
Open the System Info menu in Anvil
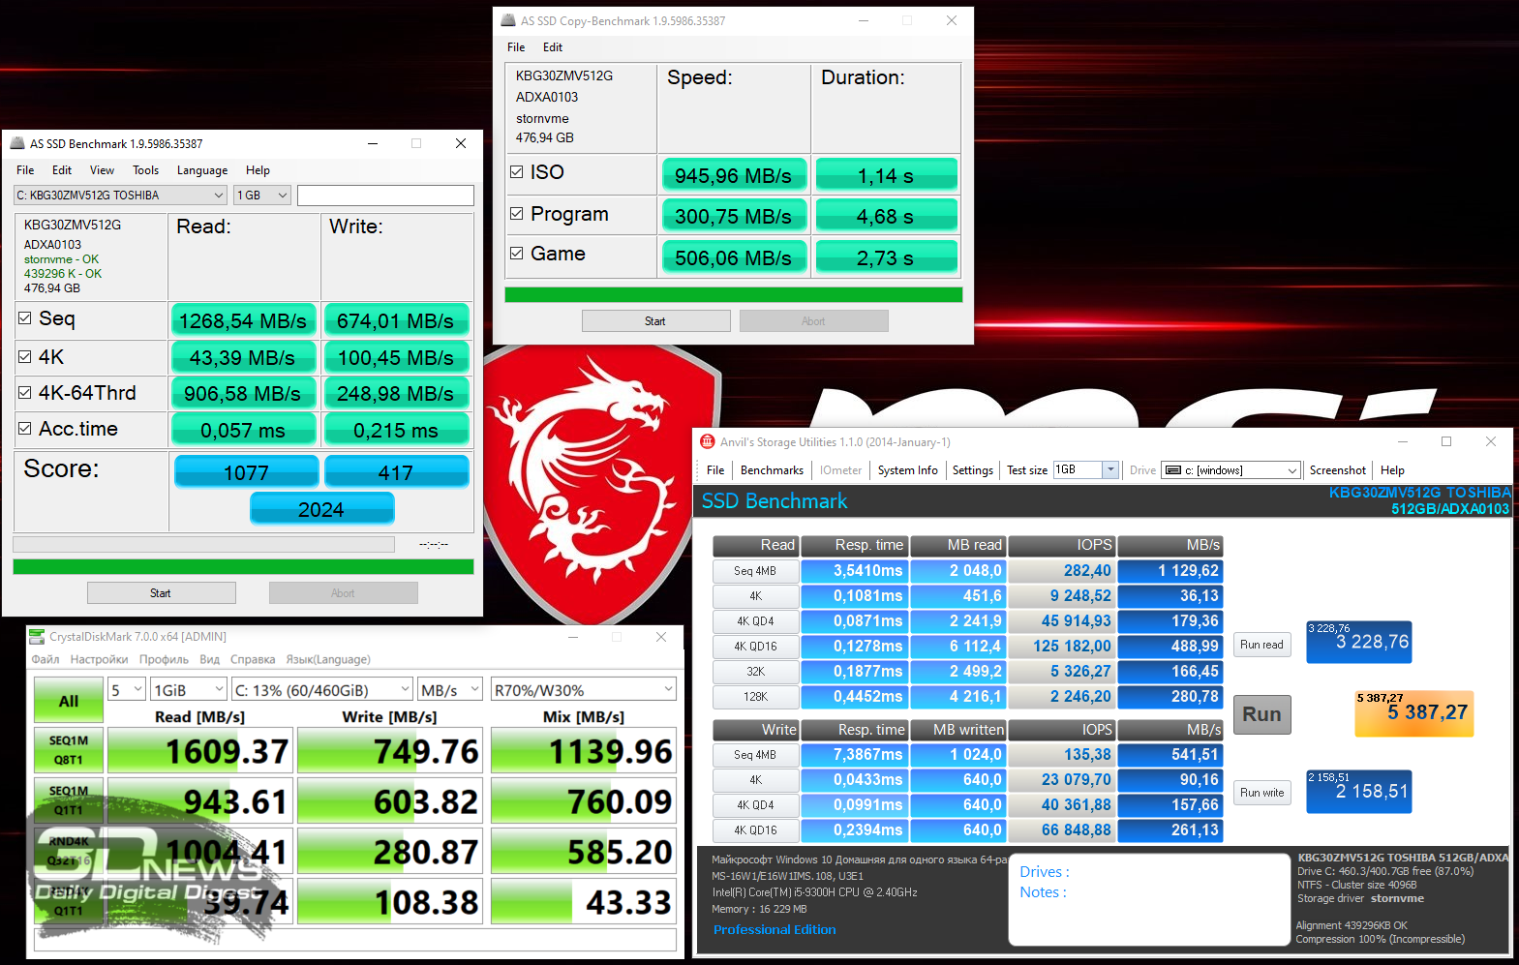pyautogui.click(x=908, y=470)
